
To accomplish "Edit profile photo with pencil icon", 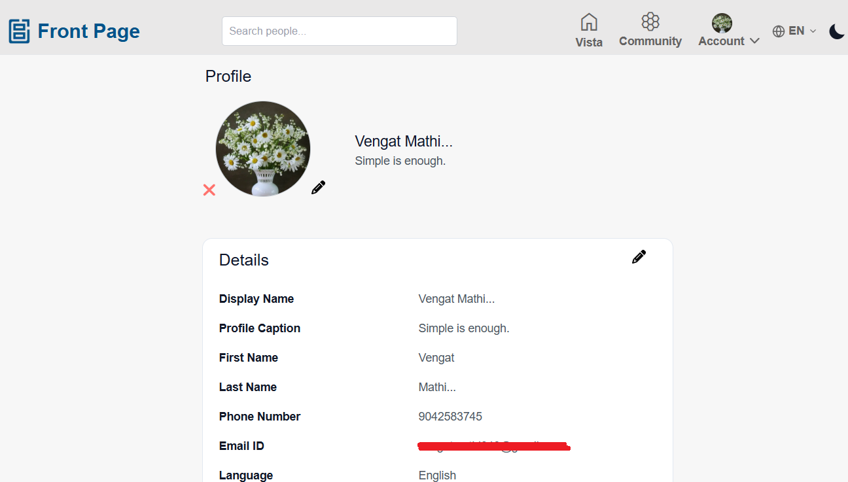I will coord(318,188).
